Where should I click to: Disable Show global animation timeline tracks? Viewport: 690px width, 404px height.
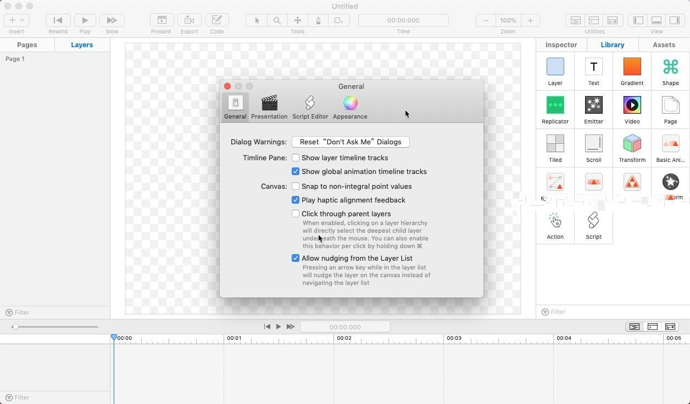(296, 171)
